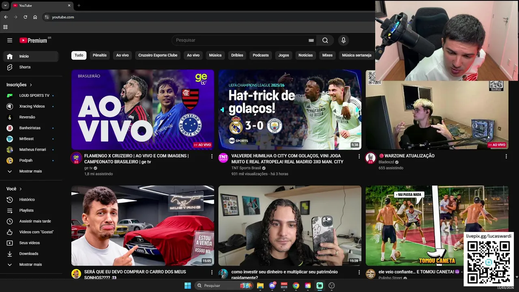Open Adobe Creative Cloud from taskbar

point(308,286)
